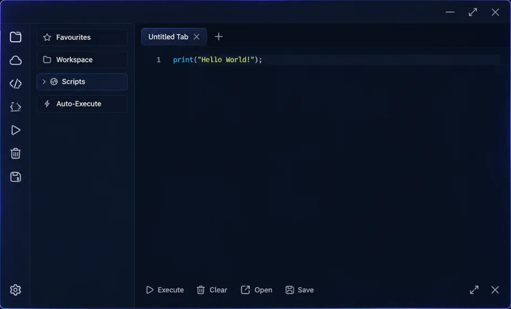The image size is (511, 309).
Task: Minimize the application window
Action: [450, 12]
